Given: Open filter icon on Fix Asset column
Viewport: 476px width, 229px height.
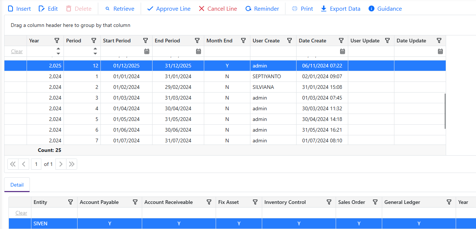Looking at the screenshot, I should (x=255, y=202).
